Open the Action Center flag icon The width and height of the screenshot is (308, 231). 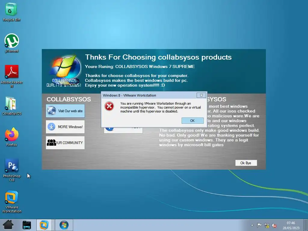point(260,225)
